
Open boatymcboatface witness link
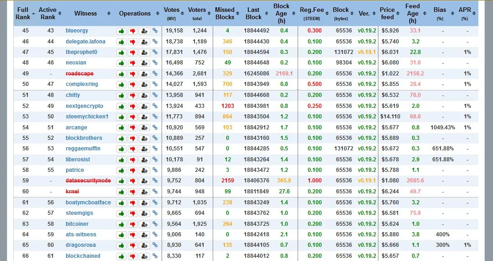pos(89,202)
